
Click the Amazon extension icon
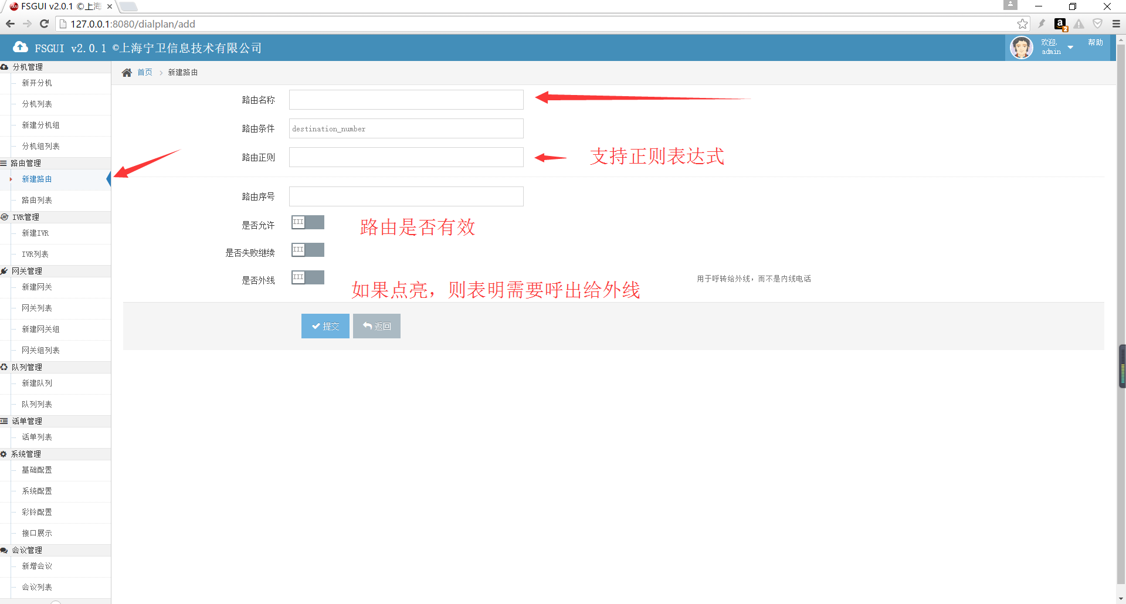pos(1060,24)
